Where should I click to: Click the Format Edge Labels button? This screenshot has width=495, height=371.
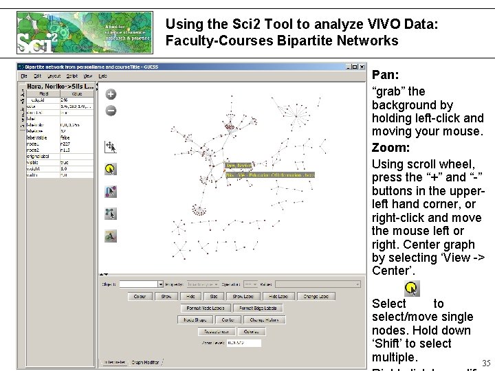tap(258, 308)
